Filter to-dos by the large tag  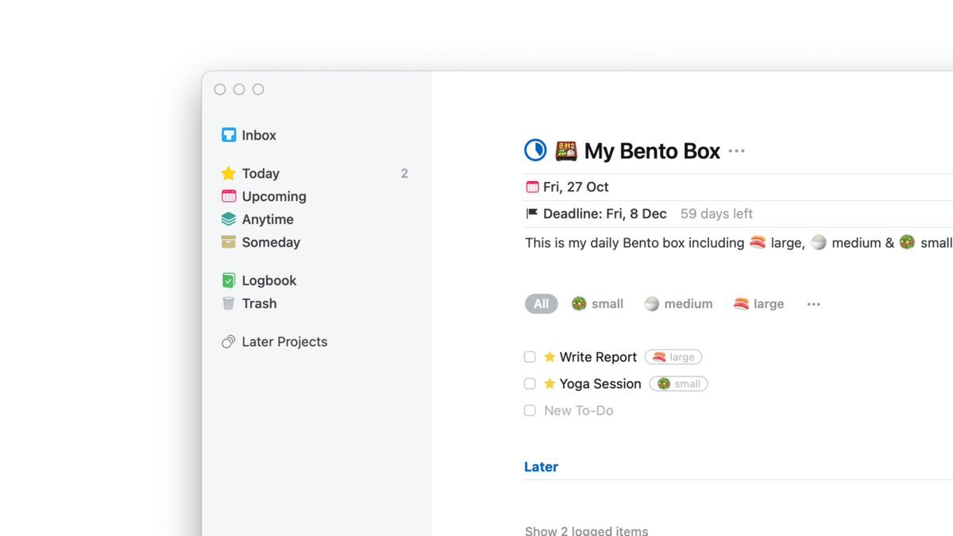[758, 304]
